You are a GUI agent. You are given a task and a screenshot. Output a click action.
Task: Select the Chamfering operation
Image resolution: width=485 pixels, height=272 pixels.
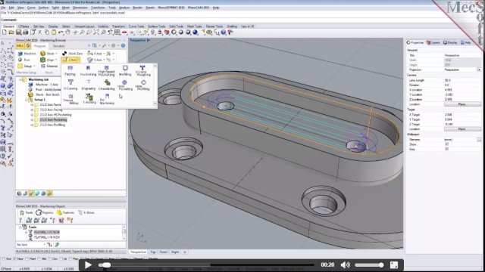pos(107,85)
